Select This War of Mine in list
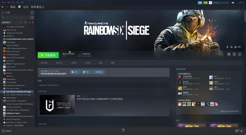 click(x=13, y=89)
